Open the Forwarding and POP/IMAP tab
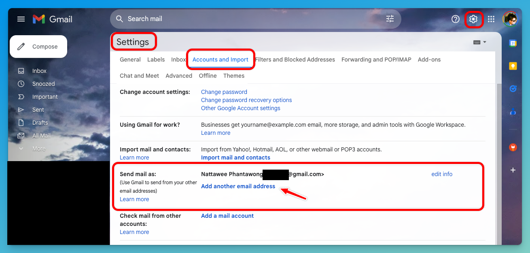Image resolution: width=530 pixels, height=253 pixels. coord(376,59)
